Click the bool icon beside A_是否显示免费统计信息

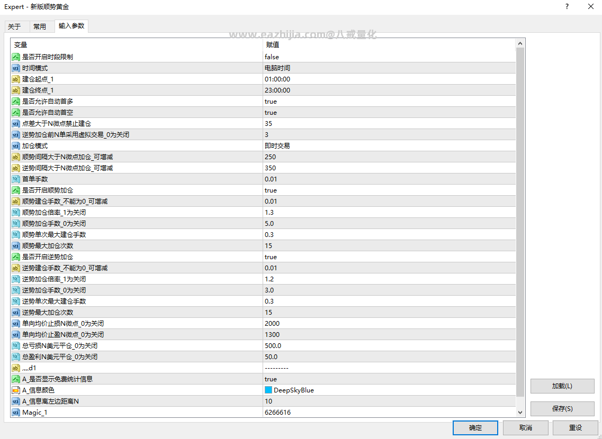click(x=16, y=380)
